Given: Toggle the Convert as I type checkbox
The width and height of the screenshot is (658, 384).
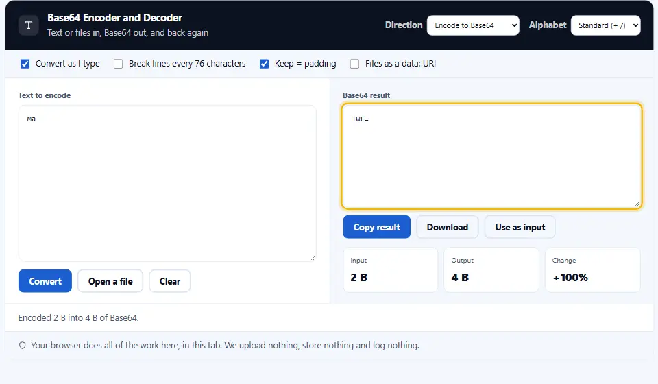Looking at the screenshot, I should 25,64.
